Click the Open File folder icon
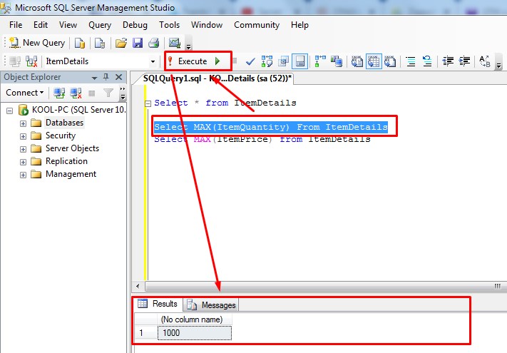 click(121, 43)
